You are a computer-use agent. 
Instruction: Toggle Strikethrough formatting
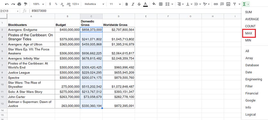pyautogui.click(x=139, y=4)
